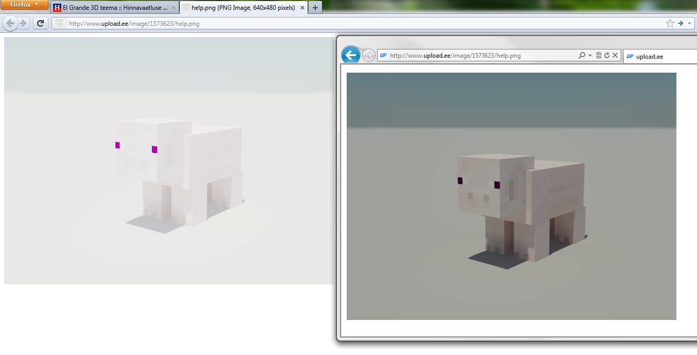
Task: Stop loading in Internet Explorer
Action: click(x=615, y=55)
